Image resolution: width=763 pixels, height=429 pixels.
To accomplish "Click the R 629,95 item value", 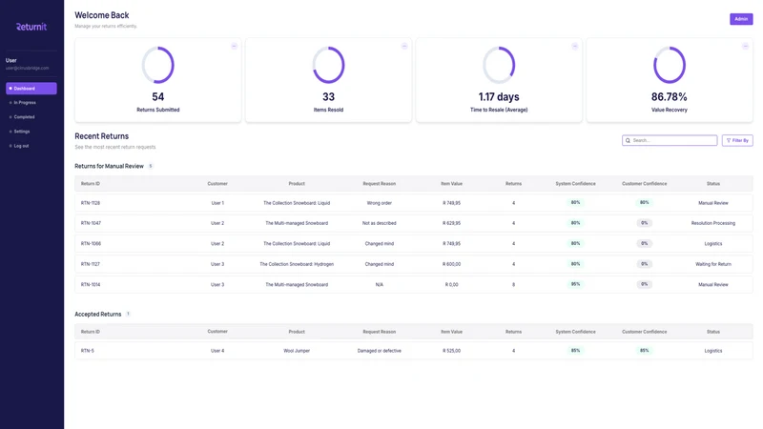I will pos(451,223).
